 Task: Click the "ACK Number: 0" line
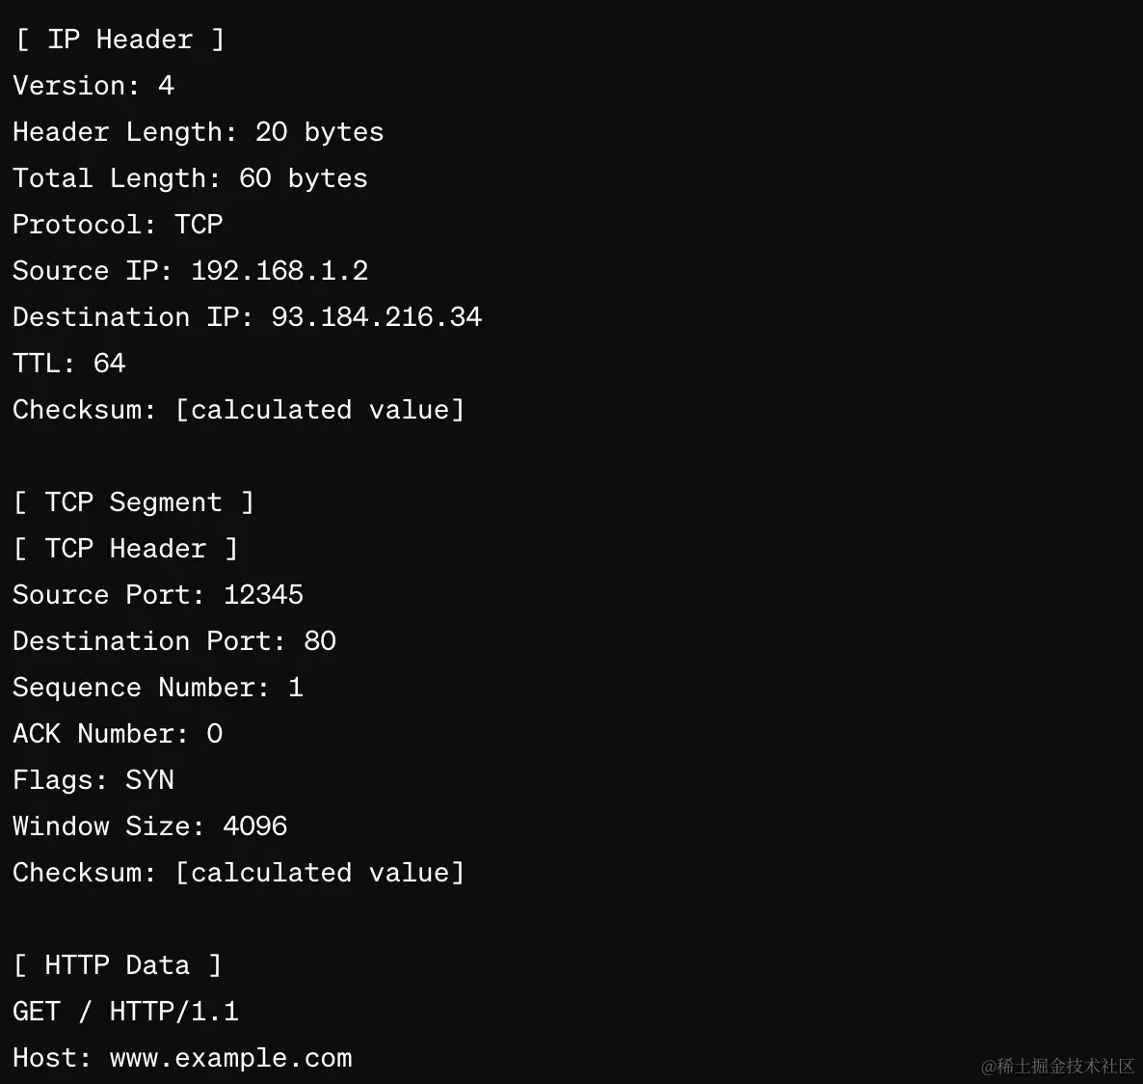click(118, 734)
